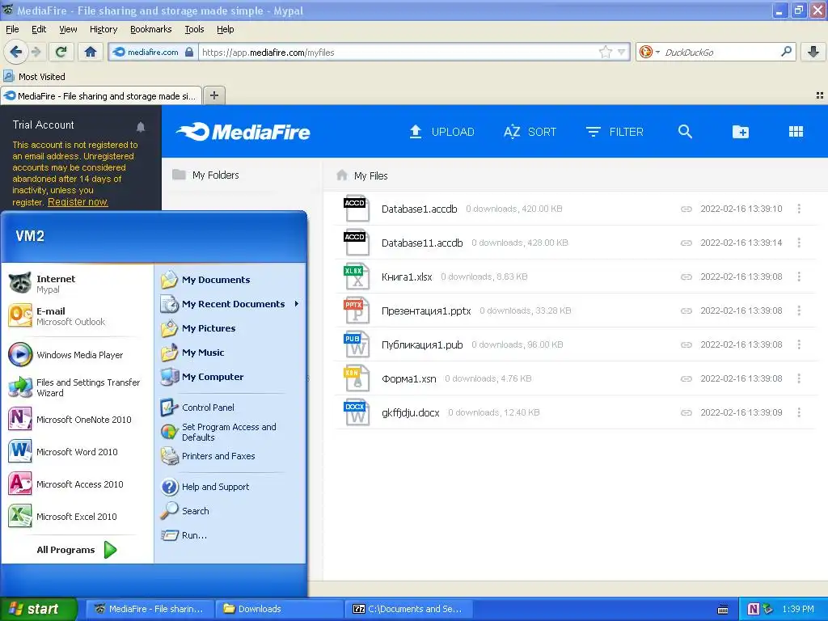
Task: Go to browser Home page icon
Action: tap(91, 52)
